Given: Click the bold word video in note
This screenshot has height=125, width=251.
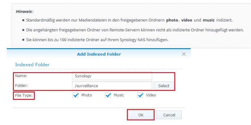Looking at the screenshot, I should (187, 20).
